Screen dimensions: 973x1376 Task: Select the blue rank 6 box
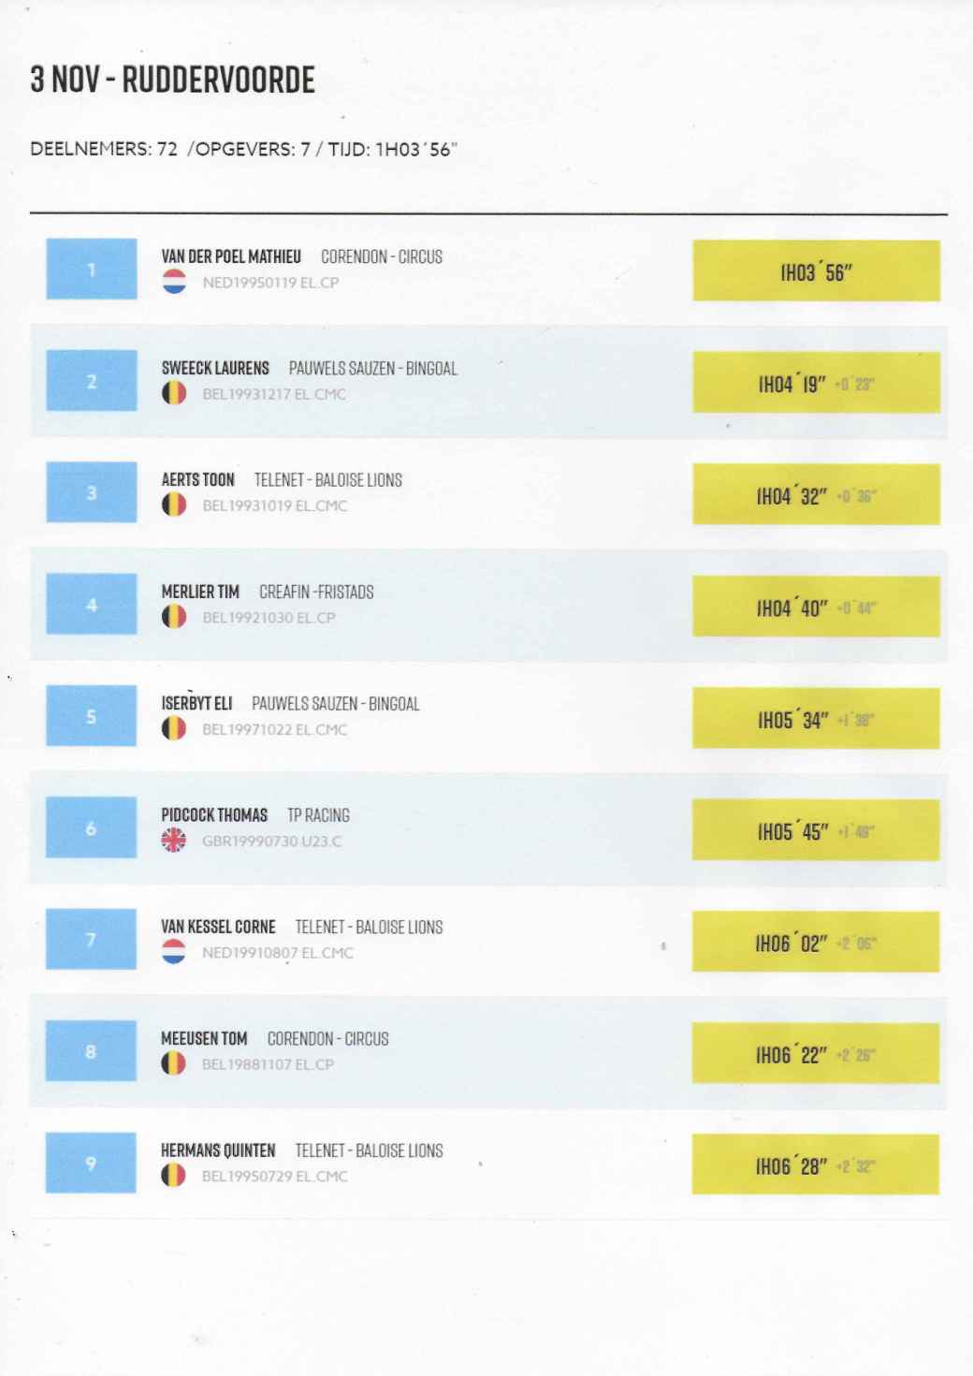click(x=92, y=828)
